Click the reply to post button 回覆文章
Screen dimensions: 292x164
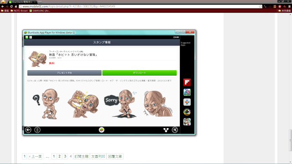tap(115, 156)
